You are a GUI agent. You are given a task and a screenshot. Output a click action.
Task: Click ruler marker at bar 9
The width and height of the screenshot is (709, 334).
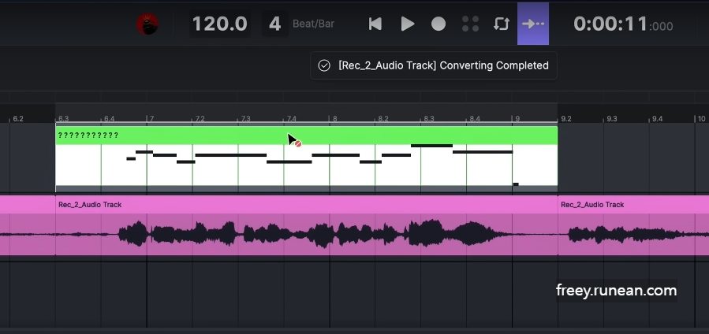[517, 119]
